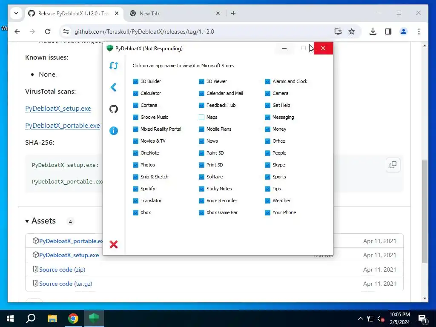
Task: Toggle Chrome side panel icon
Action: tap(388, 32)
